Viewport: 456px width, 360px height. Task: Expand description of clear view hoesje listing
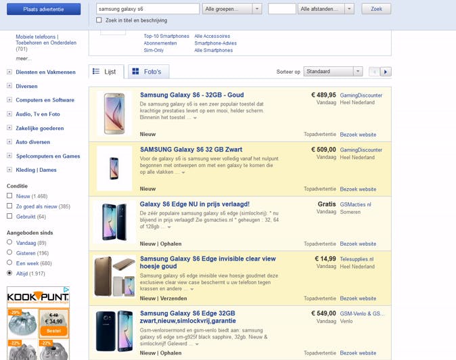click(x=192, y=289)
